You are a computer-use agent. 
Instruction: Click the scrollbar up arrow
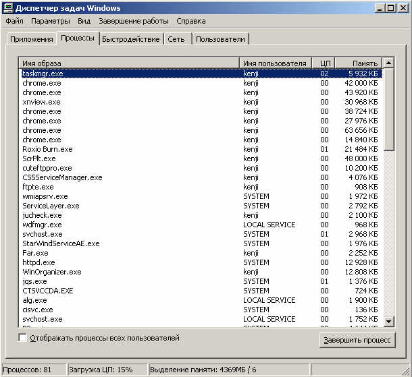coord(388,63)
